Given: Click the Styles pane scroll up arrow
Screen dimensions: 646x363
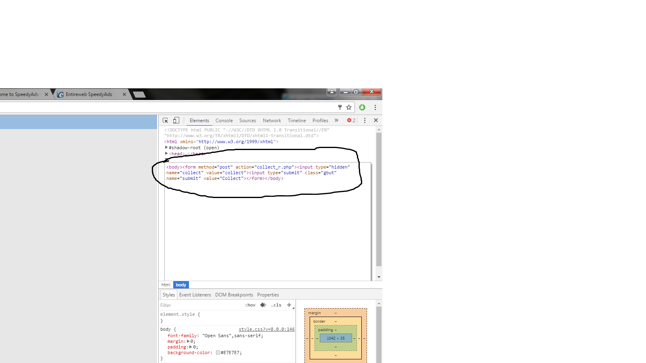Looking at the screenshot, I should pyautogui.click(x=379, y=303).
